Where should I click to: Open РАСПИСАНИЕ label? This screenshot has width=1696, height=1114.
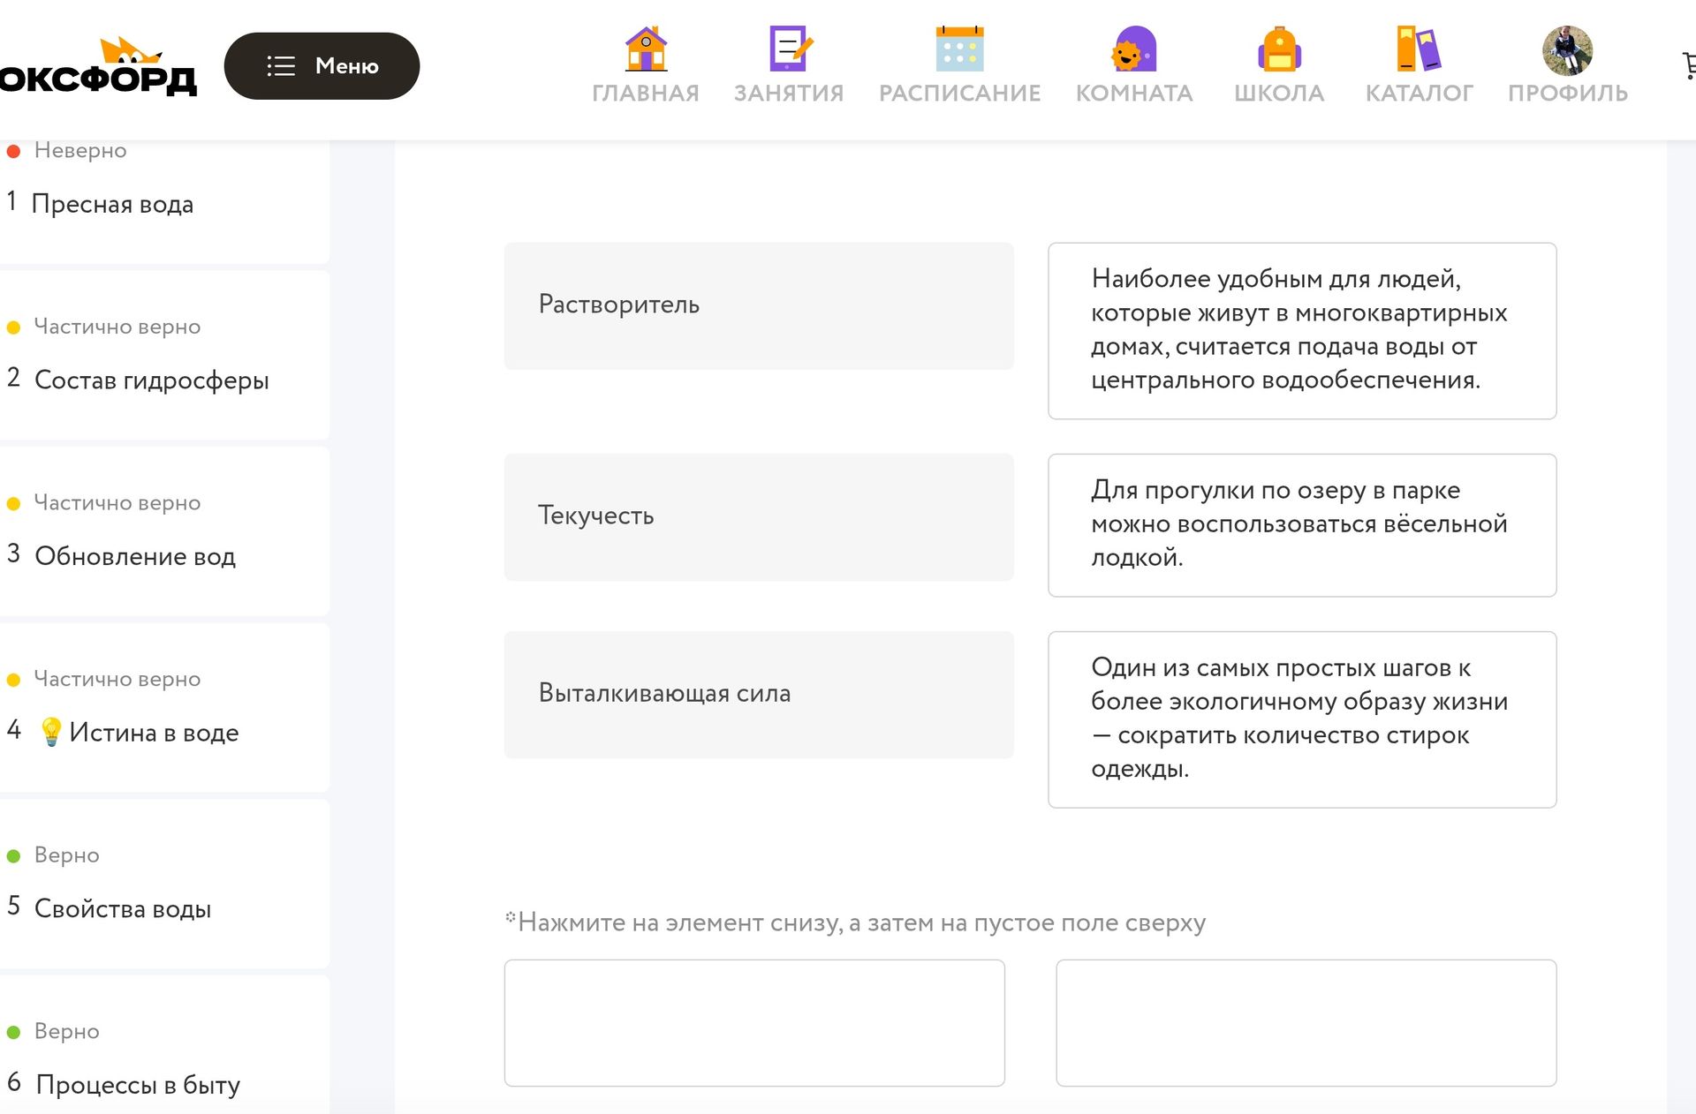[x=959, y=93]
